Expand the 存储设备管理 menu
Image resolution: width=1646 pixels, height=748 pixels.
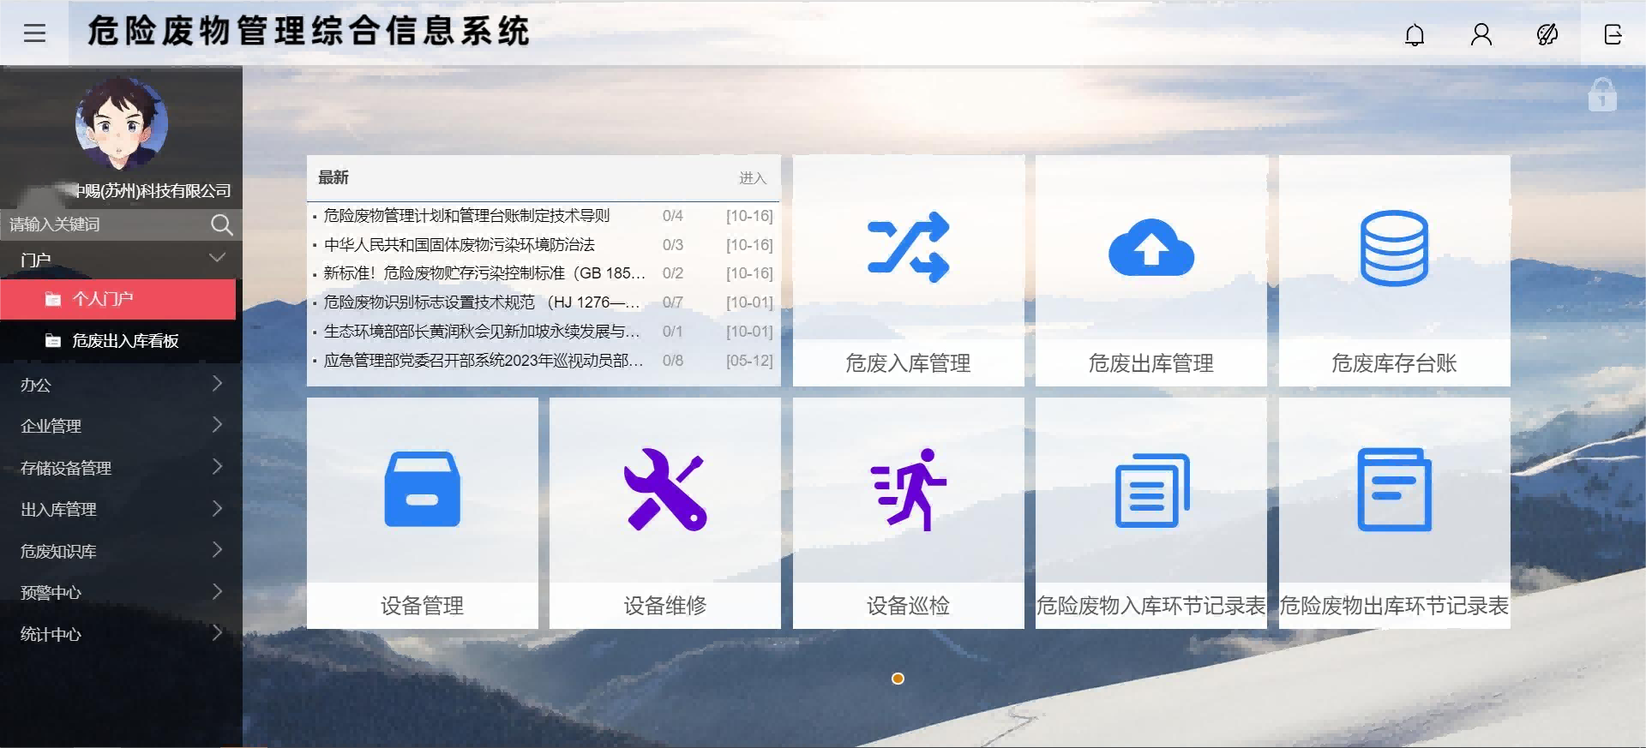pos(121,468)
